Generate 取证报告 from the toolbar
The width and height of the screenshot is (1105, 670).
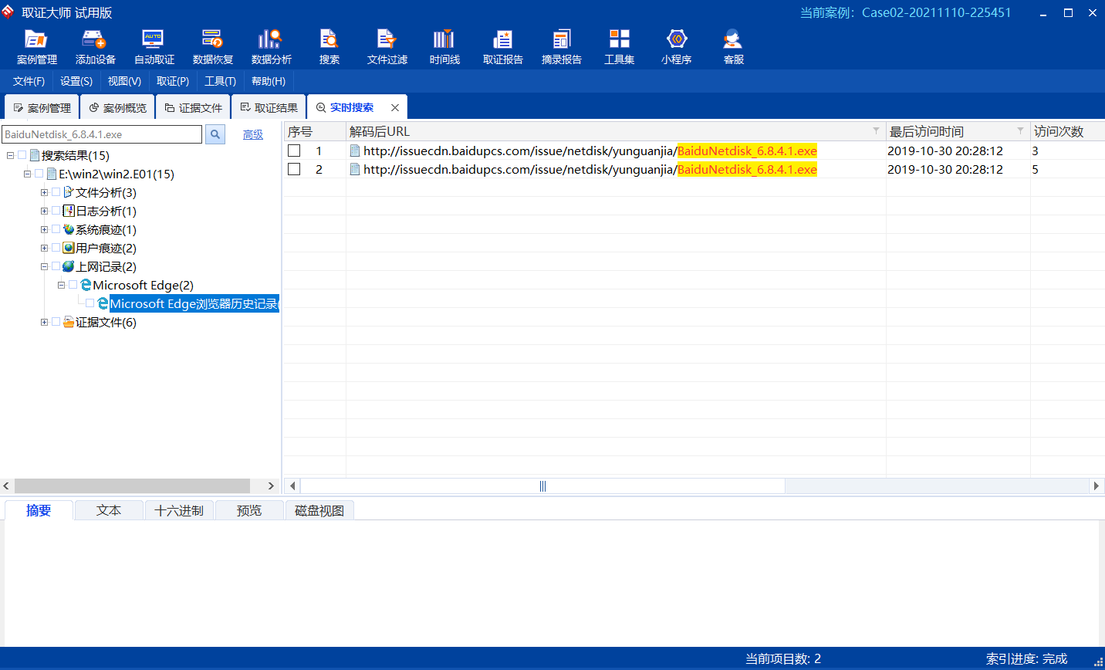coord(502,47)
